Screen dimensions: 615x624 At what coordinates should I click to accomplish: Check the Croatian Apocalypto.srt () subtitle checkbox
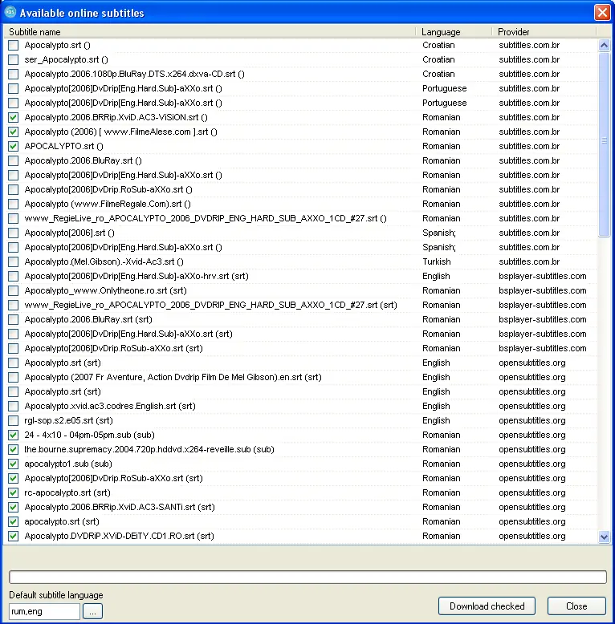coord(13,46)
